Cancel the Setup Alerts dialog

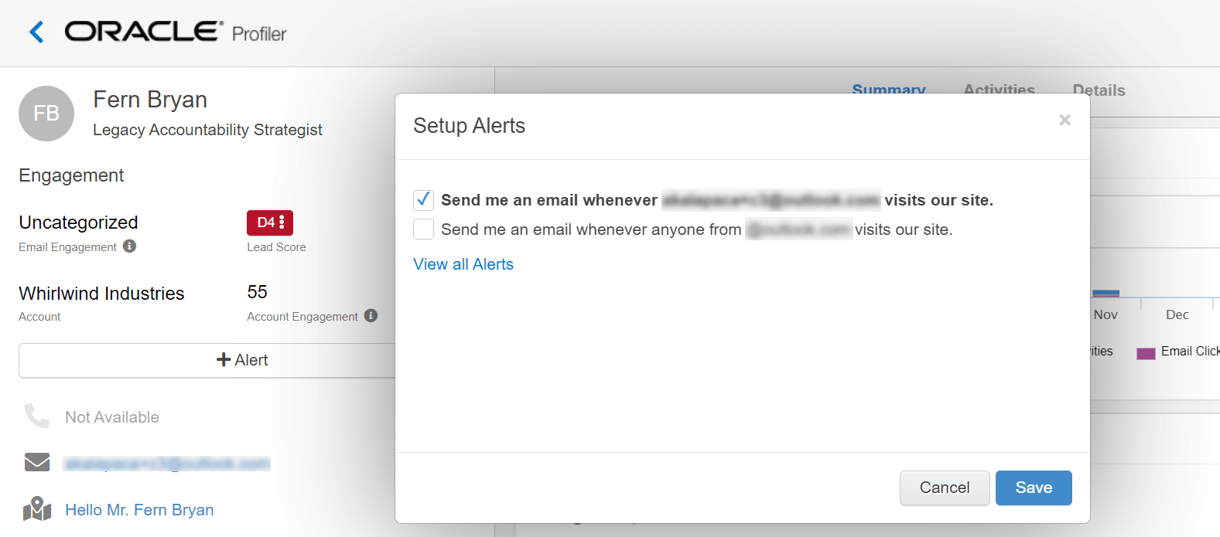945,488
